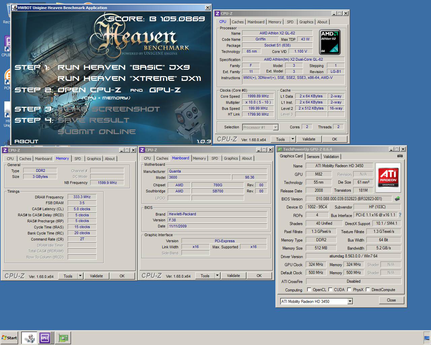Viewport: 431px width, 345px height.
Task: Click NB Frequency 1599.9 MHz value
Action: click(x=107, y=183)
